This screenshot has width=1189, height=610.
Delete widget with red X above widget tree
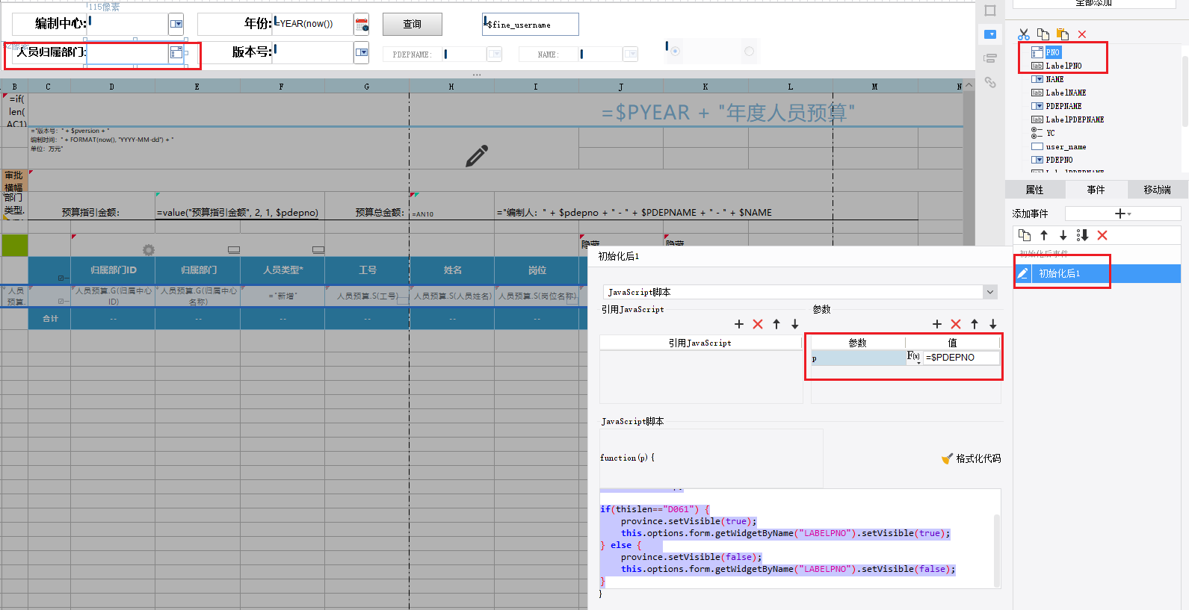(x=1082, y=34)
